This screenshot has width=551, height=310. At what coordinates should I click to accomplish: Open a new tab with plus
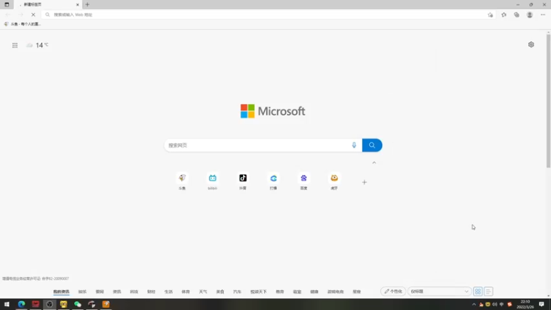point(87,5)
